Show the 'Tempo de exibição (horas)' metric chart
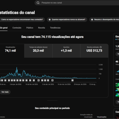The image size is (119, 119). (x=38, y=51)
